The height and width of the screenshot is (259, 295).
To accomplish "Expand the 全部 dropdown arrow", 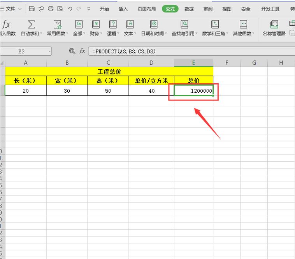I will tap(84, 33).
